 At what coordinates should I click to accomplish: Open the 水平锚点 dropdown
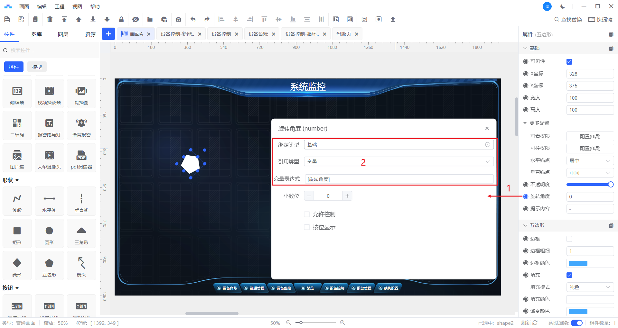tap(590, 160)
